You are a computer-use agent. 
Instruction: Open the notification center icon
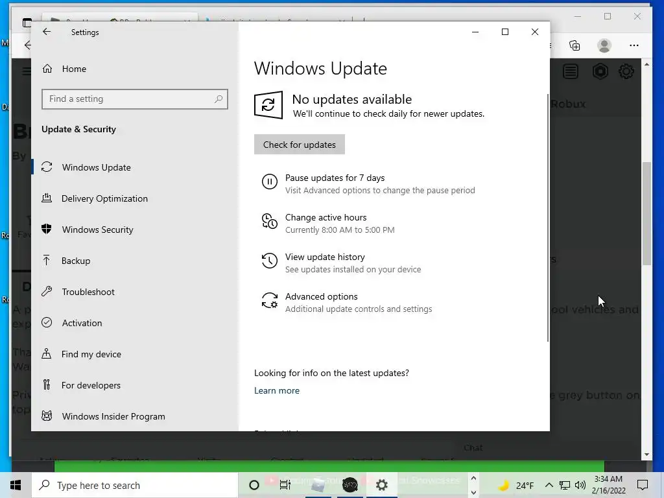pyautogui.click(x=643, y=485)
